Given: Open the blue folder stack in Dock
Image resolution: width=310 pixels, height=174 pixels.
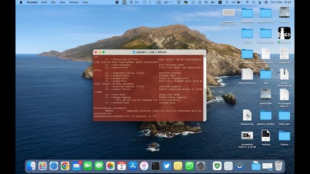Looking at the screenshot, I should tap(256, 166).
